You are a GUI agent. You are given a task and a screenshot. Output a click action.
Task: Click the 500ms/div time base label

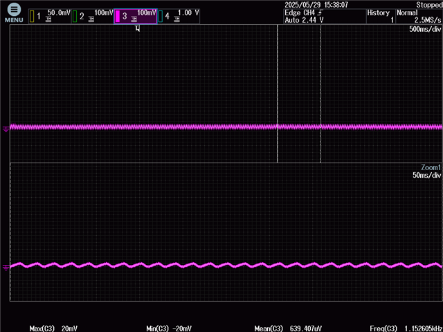[425, 29]
